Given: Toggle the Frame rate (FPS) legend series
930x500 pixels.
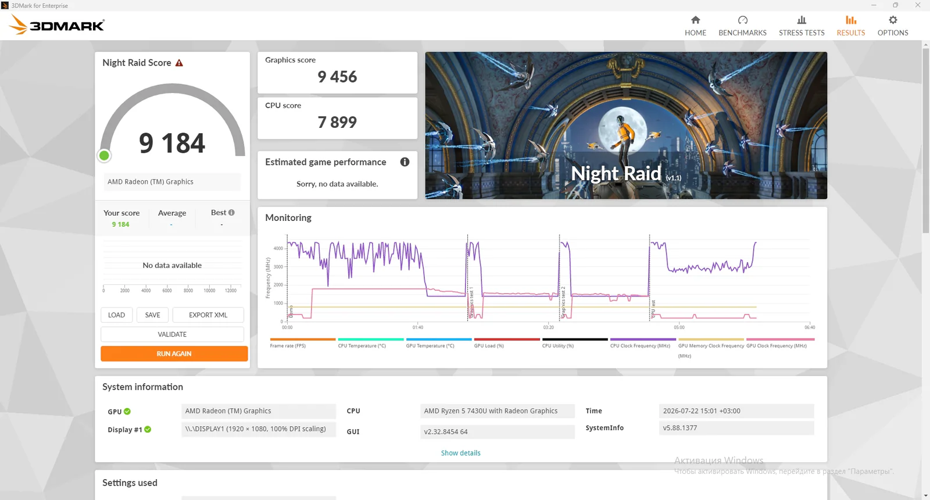Looking at the screenshot, I should pyautogui.click(x=302, y=343).
